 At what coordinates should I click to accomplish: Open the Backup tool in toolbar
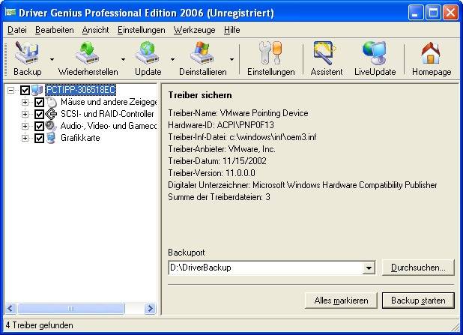pos(27,58)
